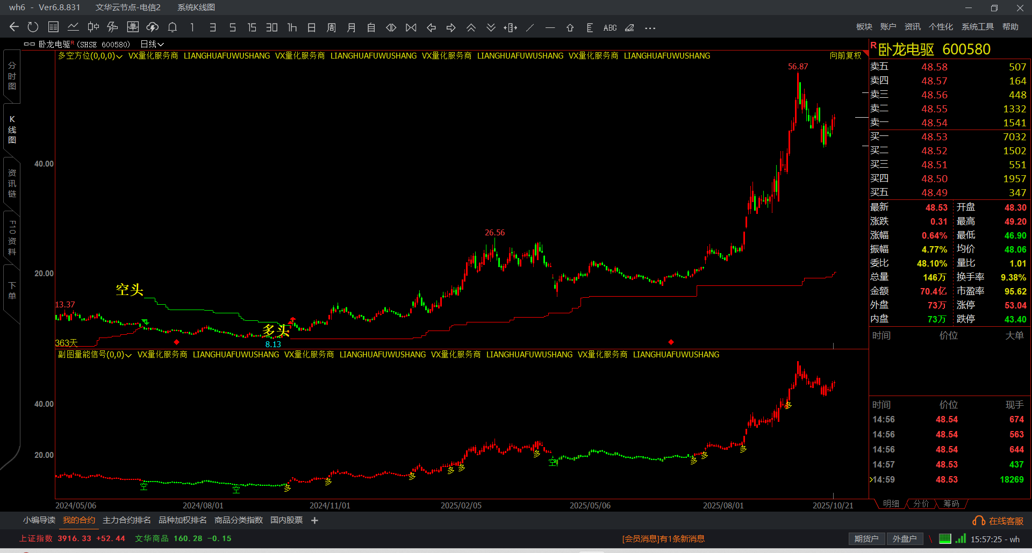Open the 个性化 menu
The height and width of the screenshot is (553, 1032).
941,27
